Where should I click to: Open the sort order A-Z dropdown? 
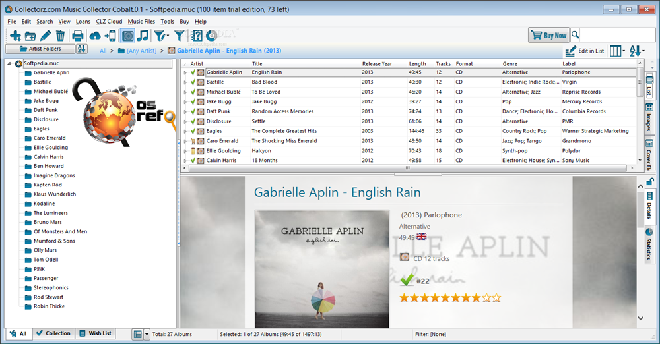coord(637,51)
